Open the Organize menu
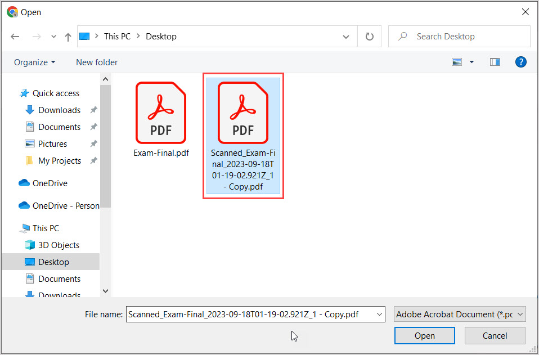The height and width of the screenshot is (355, 539). (35, 62)
